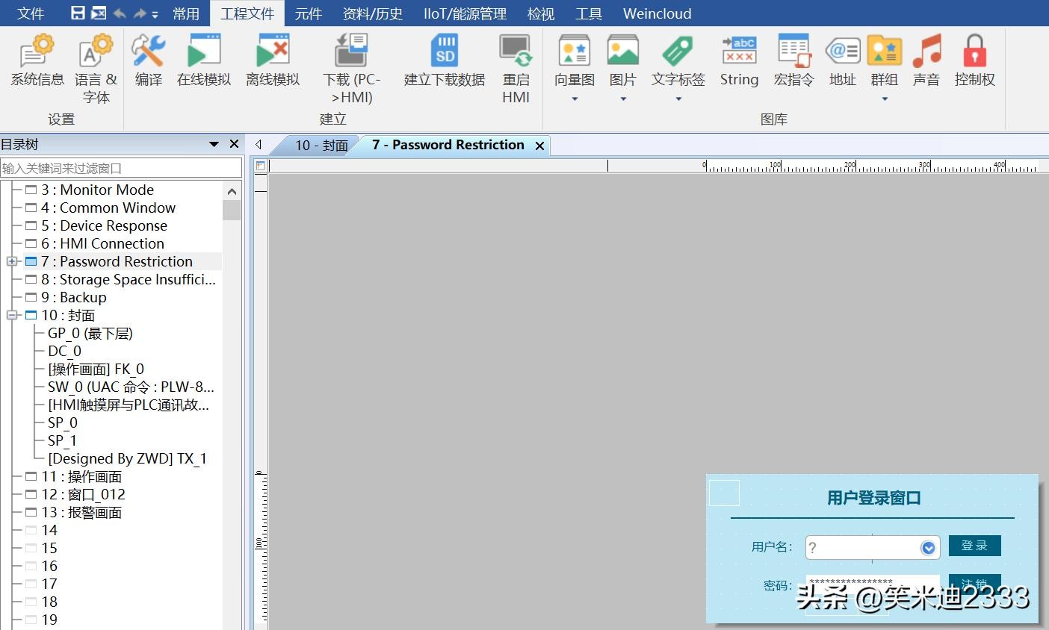Collapse the 10 : 封面 tree node

click(12, 315)
